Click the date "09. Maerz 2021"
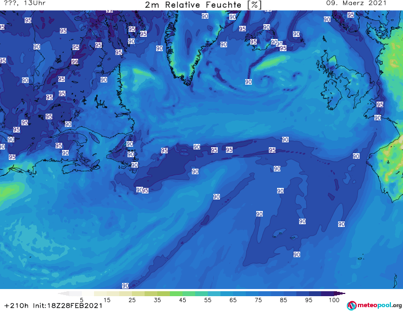The image size is (403, 311). pyautogui.click(x=356, y=3)
